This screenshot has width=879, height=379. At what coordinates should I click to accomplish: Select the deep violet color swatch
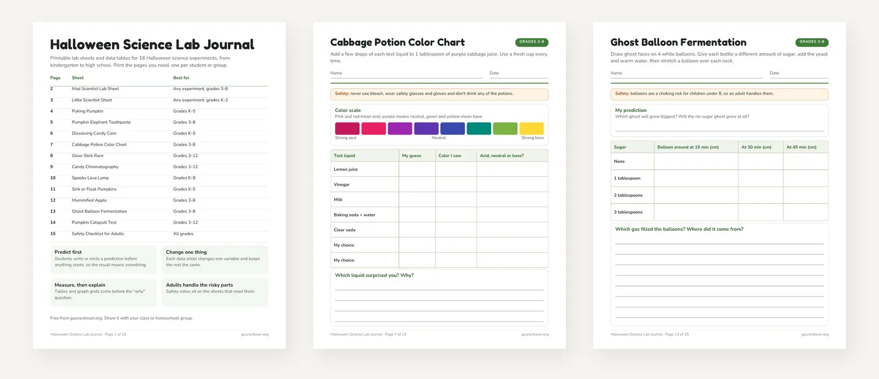pos(426,129)
